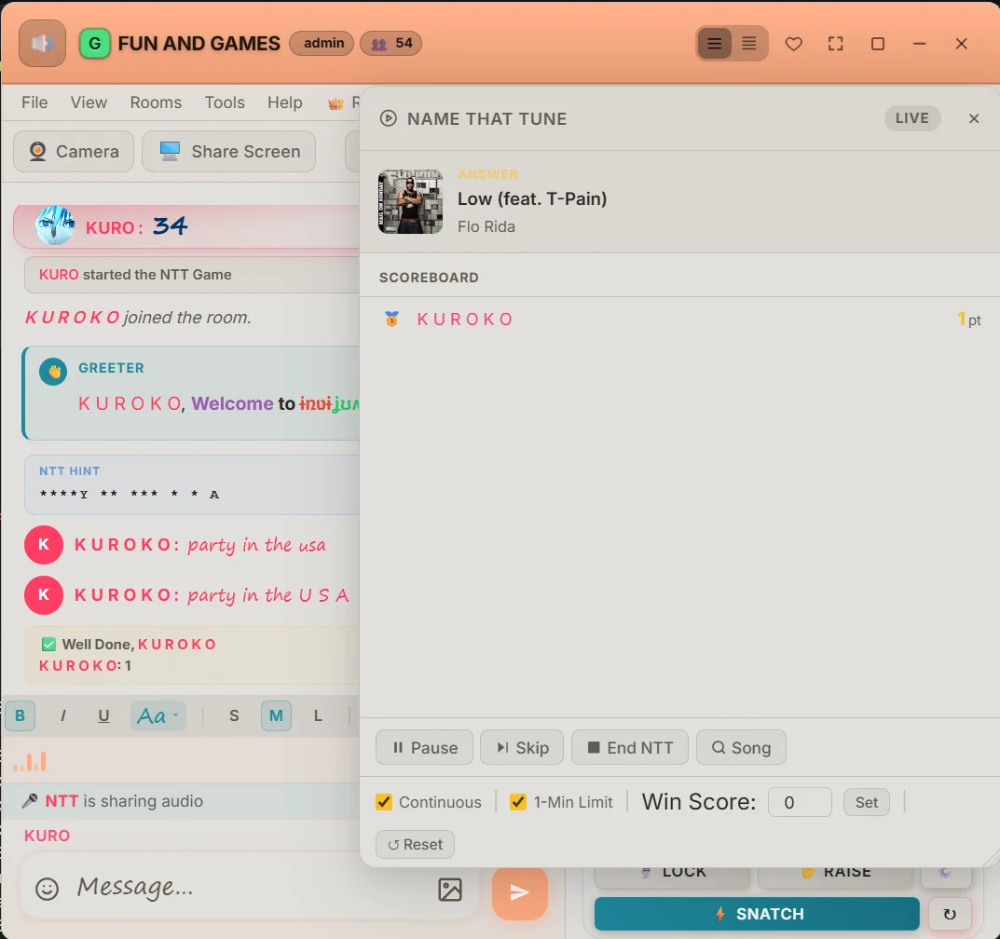Click the green check Well Done icon
1000x939 pixels.
coord(48,645)
